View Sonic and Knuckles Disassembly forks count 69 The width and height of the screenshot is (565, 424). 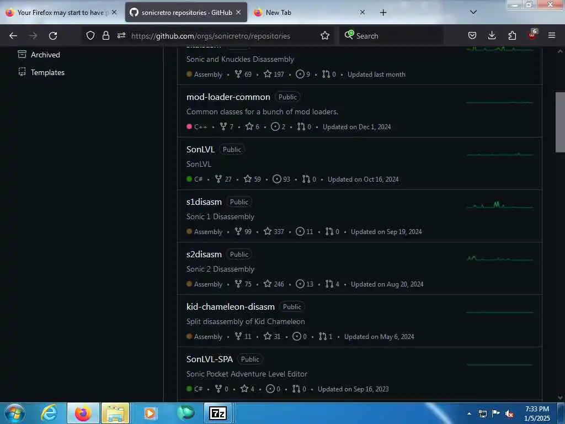243,75
